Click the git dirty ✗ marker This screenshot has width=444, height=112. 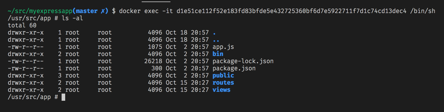[x=103, y=11]
